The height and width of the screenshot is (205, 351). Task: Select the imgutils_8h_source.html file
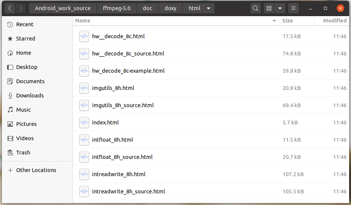click(x=123, y=105)
